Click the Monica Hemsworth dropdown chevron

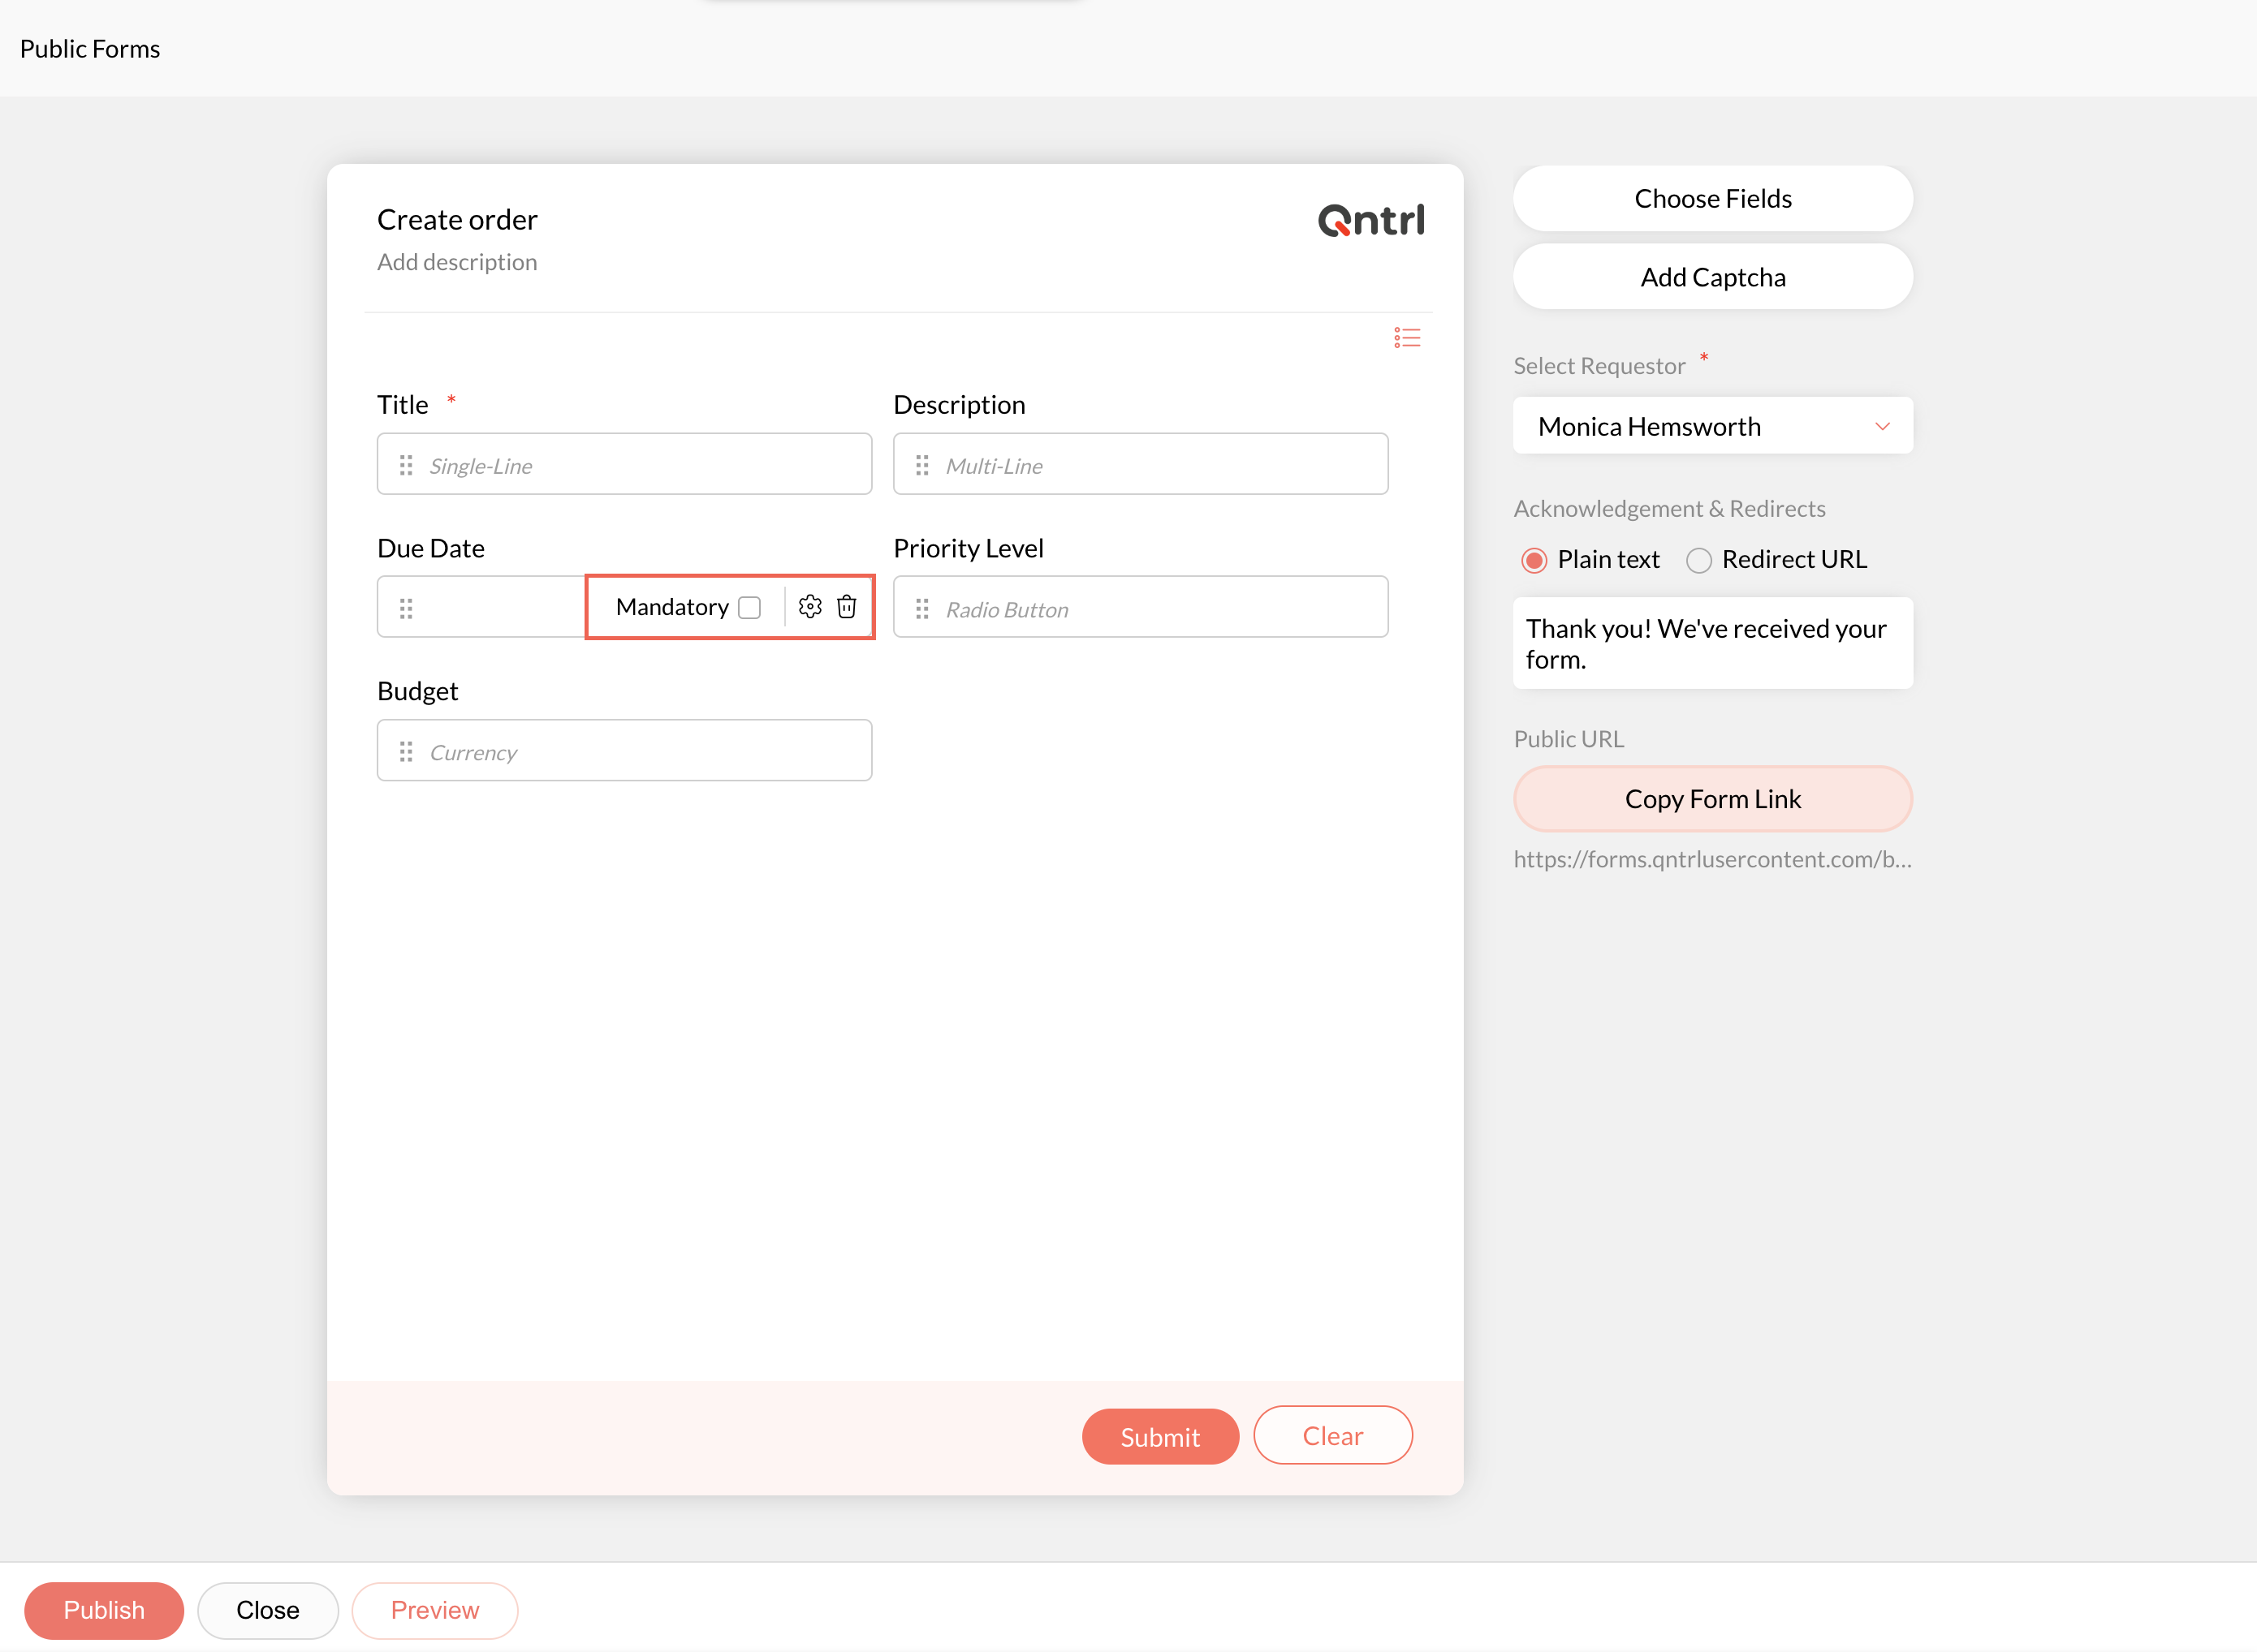[x=1882, y=426]
